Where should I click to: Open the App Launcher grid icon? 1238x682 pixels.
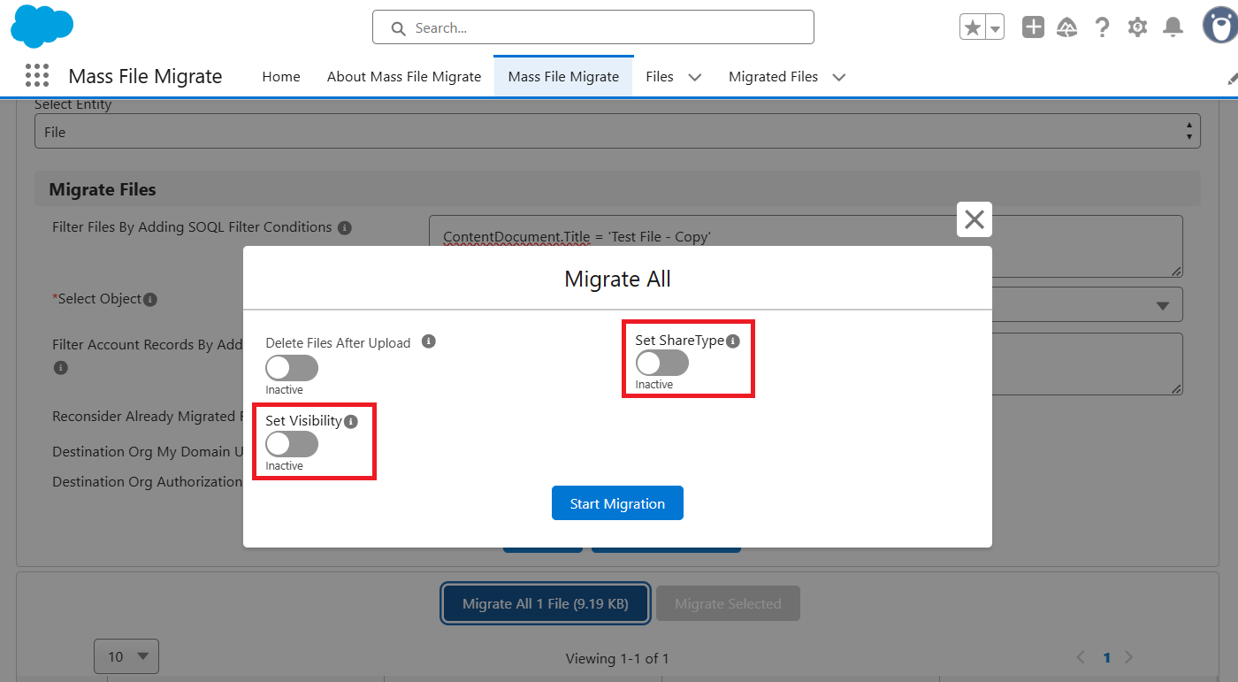point(37,76)
